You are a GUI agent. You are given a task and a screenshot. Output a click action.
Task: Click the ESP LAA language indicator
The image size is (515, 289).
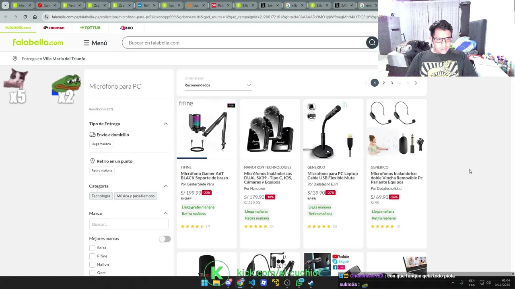click(472, 283)
